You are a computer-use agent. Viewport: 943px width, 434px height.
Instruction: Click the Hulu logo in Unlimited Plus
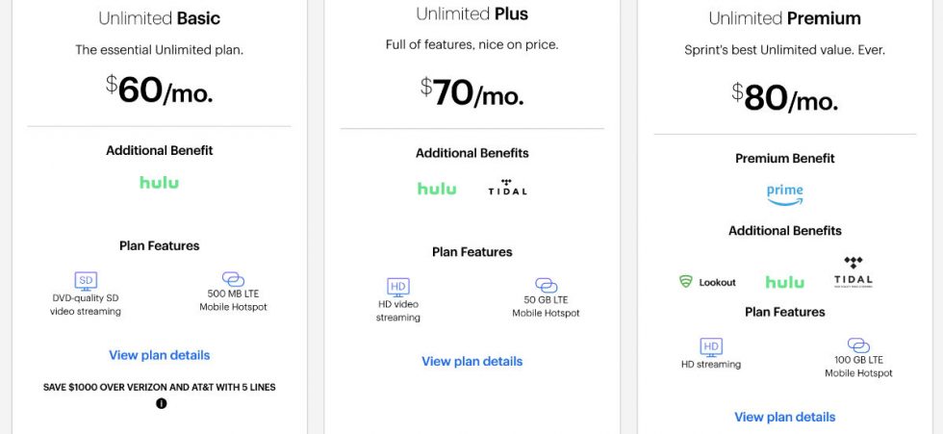(x=437, y=189)
